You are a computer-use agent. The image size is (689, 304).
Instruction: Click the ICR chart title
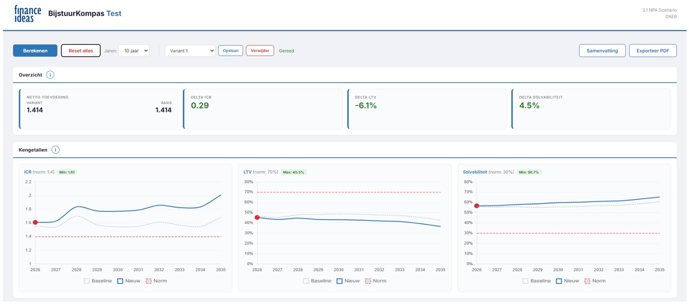[x=27, y=172]
